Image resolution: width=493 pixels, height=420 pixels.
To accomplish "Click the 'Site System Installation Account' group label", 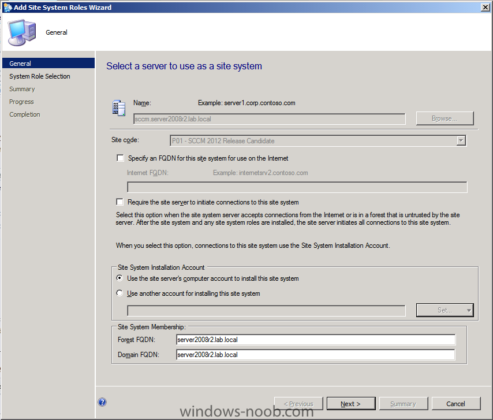I will (x=161, y=267).
